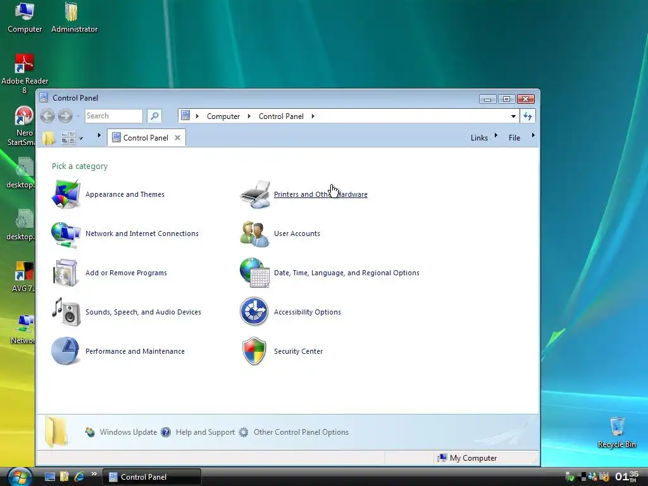This screenshot has width=648, height=486.
Task: Open Network and Internet Connections icon
Action: click(65, 234)
